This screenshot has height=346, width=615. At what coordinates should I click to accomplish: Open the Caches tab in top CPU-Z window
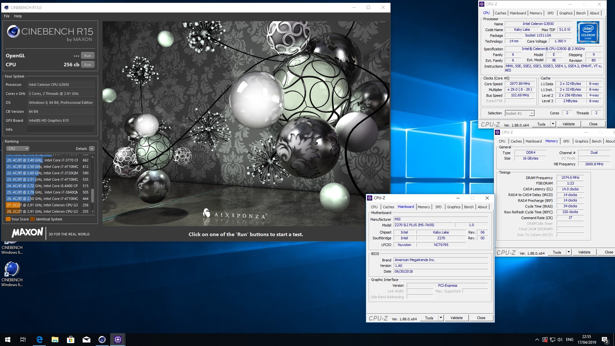pyautogui.click(x=500, y=13)
